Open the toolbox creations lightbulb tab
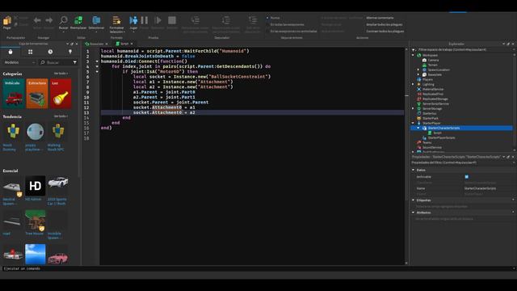517x291 pixels. [70, 52]
